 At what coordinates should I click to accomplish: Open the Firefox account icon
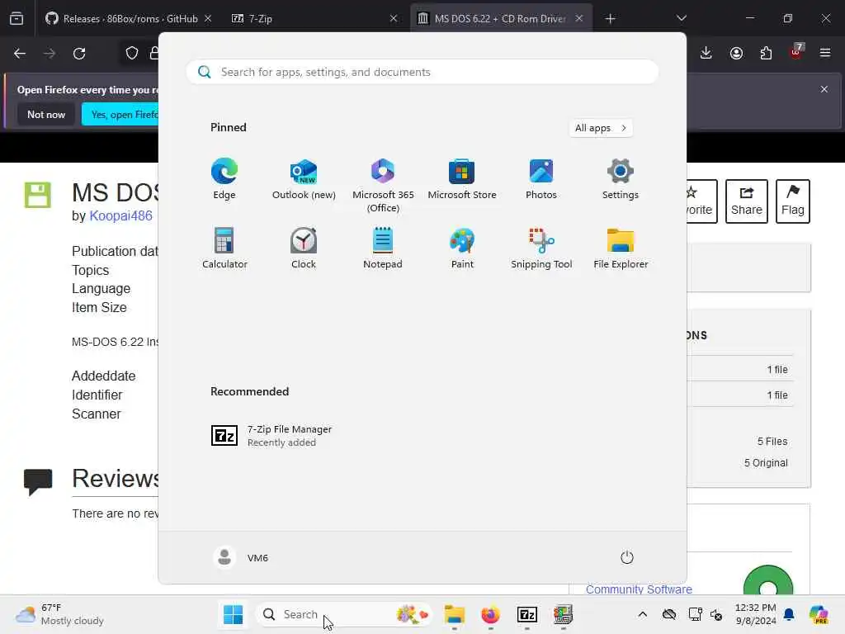click(x=736, y=53)
